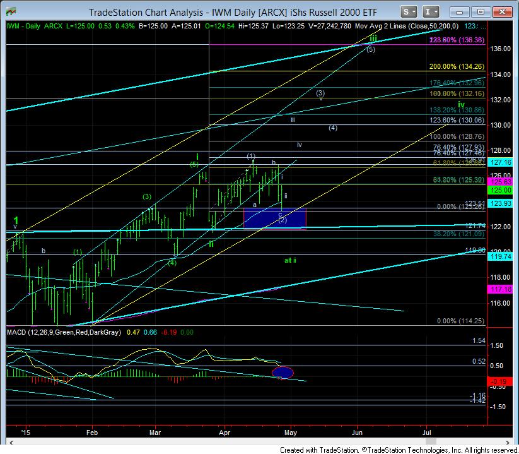Minimize the Chart Analysis window
The height and width of the screenshot is (454, 519).
(459, 12)
